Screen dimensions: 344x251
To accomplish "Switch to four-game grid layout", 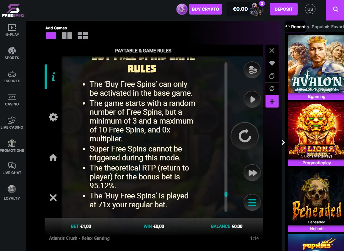I will point(83,36).
